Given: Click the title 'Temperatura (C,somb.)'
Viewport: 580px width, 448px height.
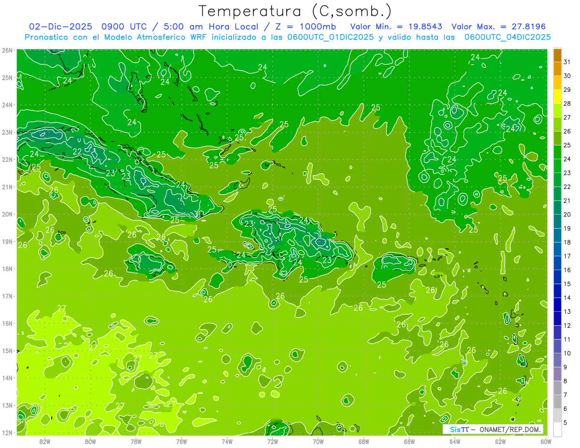Looking at the screenshot, I should tap(295, 12).
